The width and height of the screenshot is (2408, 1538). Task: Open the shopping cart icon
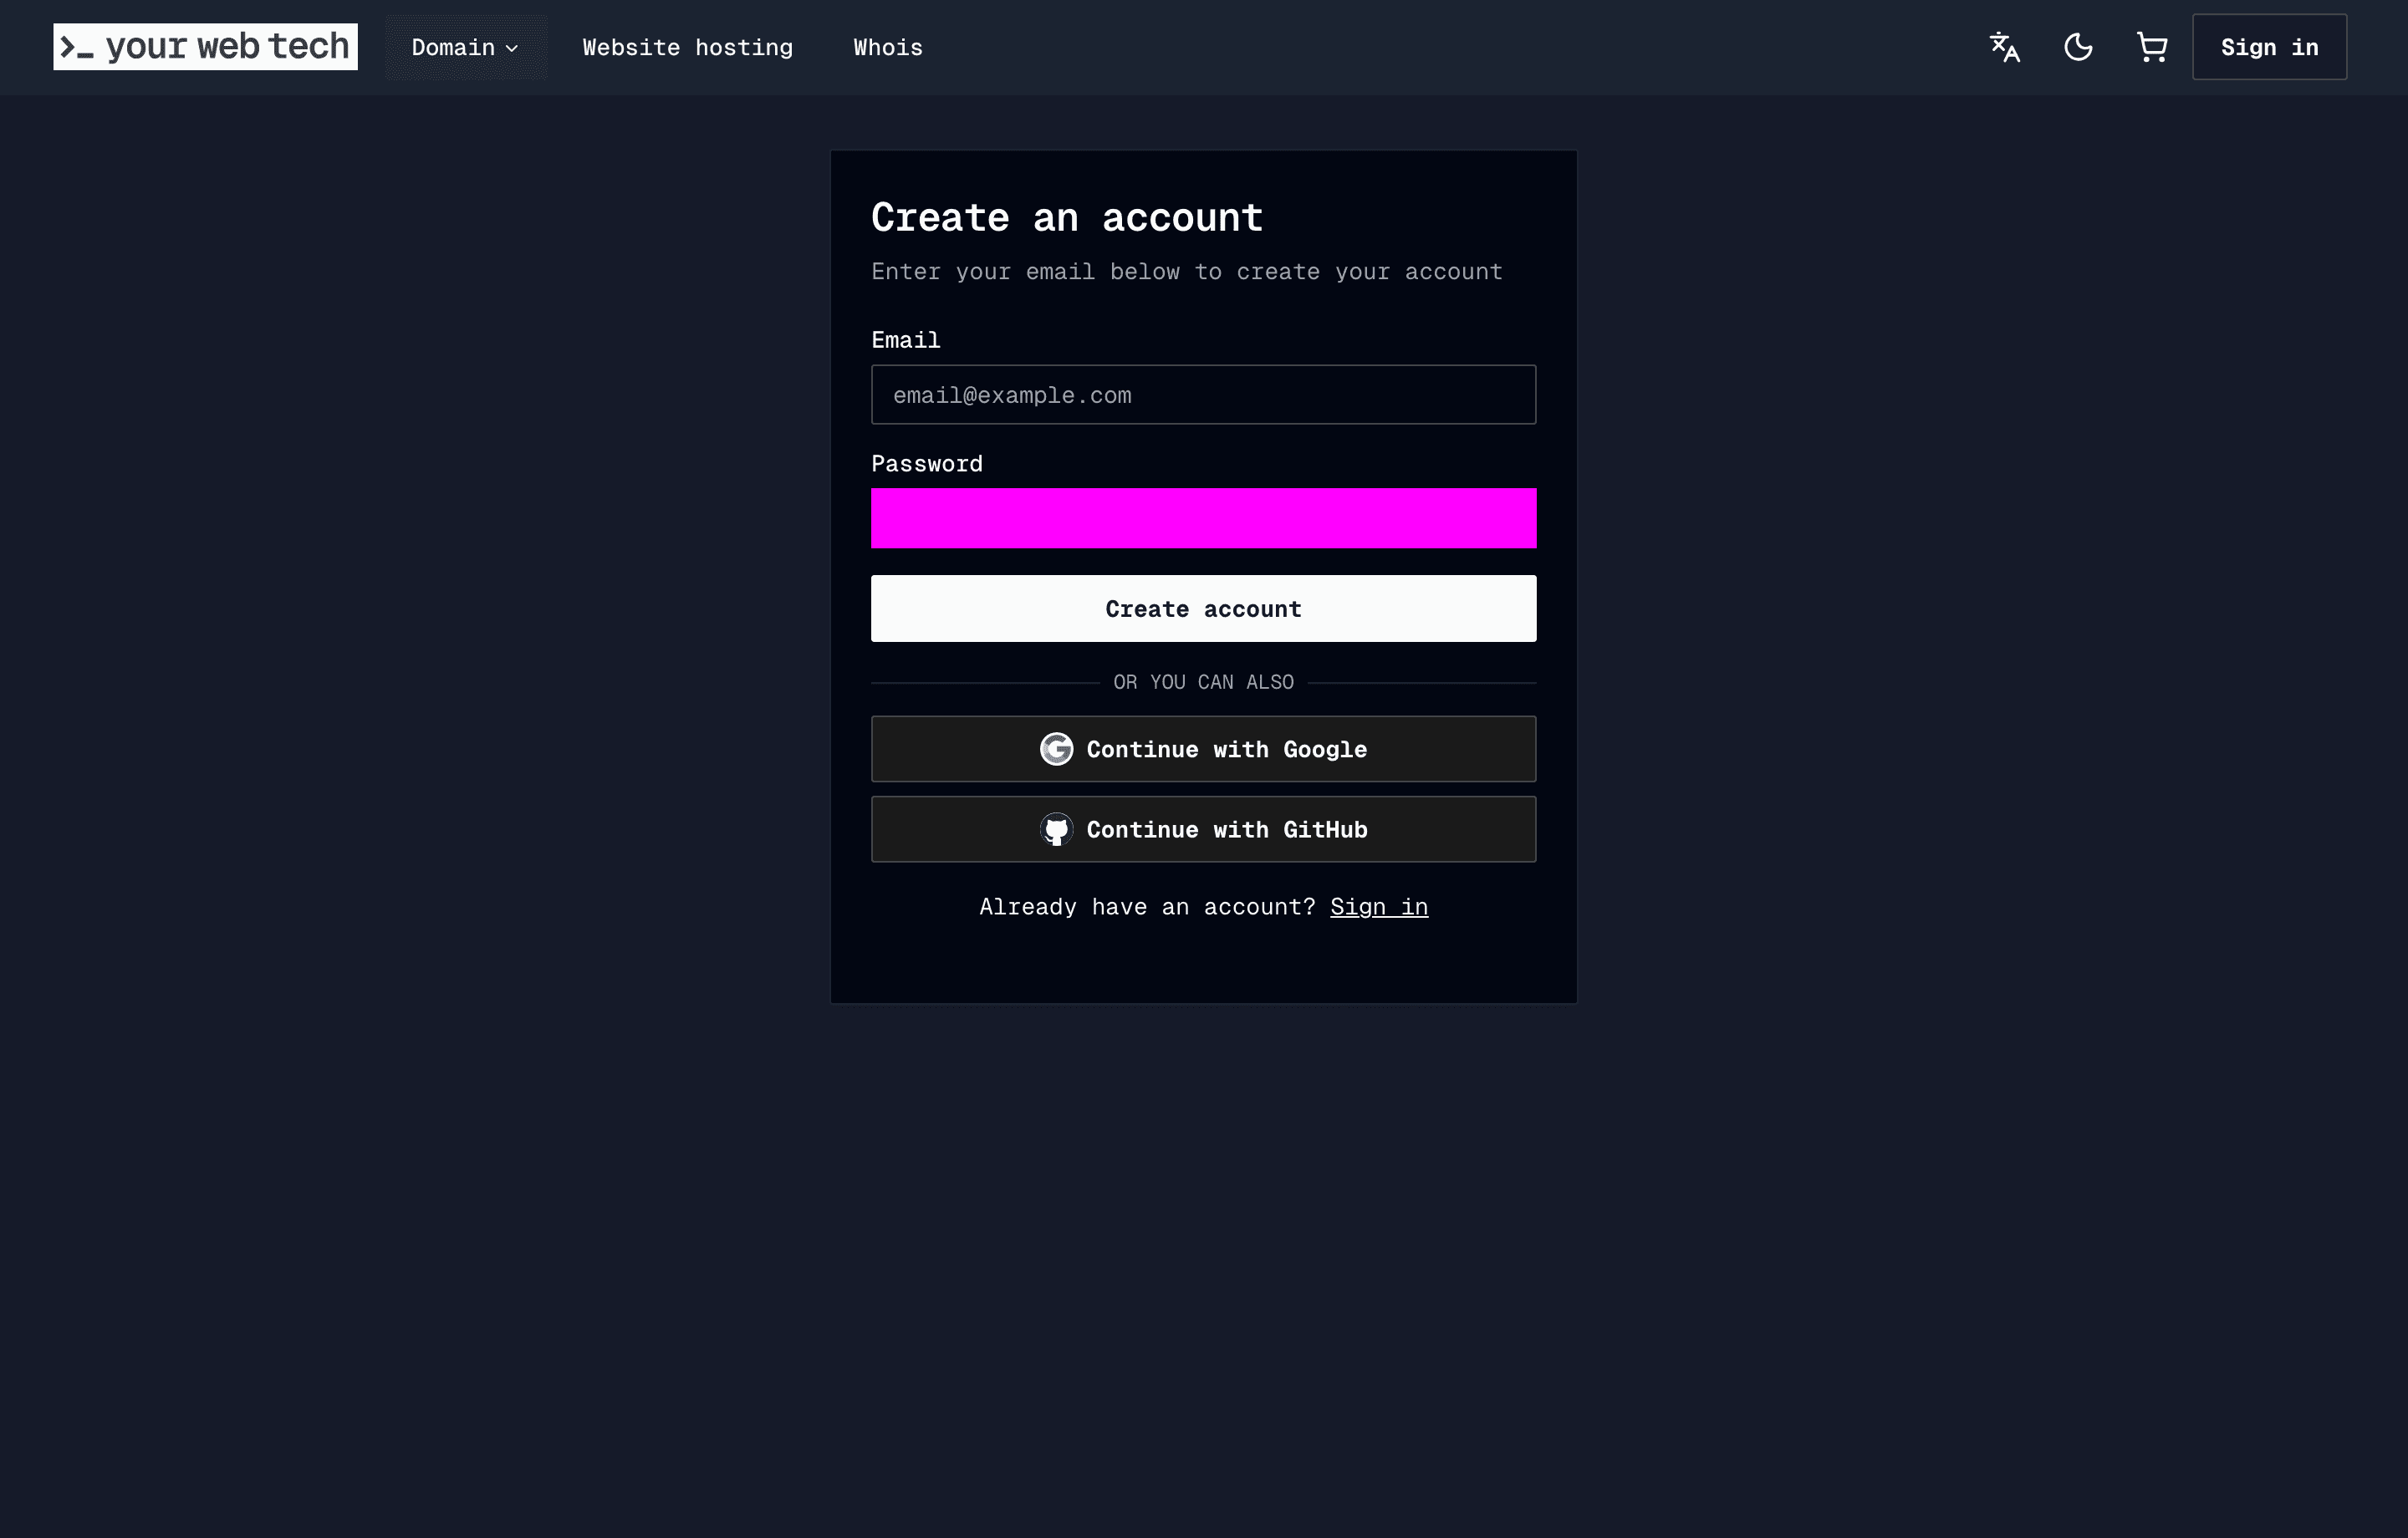2151,47
